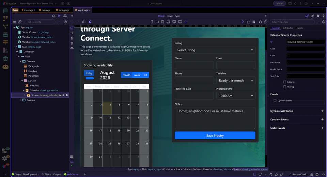
Task: Switch to Split view
Action: (177, 16)
